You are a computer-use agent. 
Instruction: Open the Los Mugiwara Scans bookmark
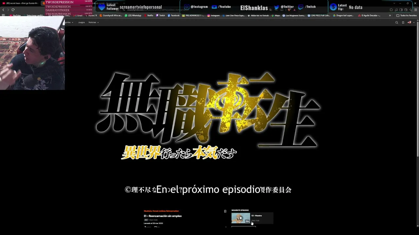[x=294, y=15]
